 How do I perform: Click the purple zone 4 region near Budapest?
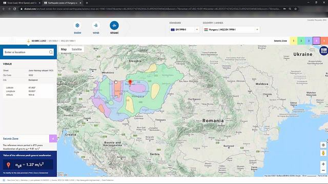(x=138, y=88)
